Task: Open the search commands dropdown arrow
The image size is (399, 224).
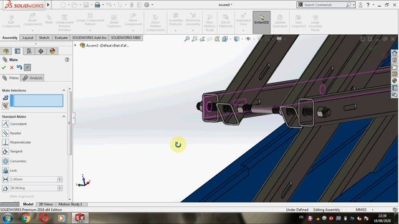Action: coord(353,5)
